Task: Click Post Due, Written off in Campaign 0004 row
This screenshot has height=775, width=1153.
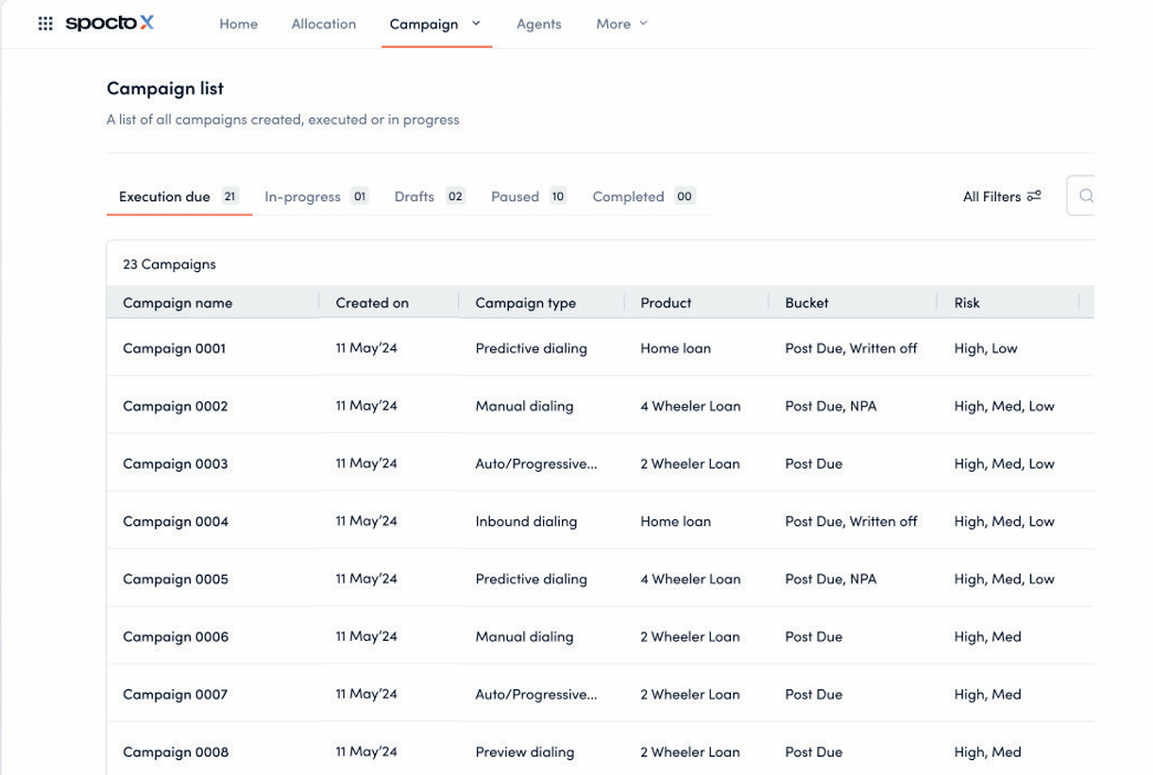Action: tap(851, 521)
